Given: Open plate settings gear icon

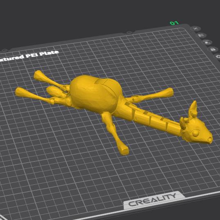Looking at the screenshot, I should coord(218,56).
